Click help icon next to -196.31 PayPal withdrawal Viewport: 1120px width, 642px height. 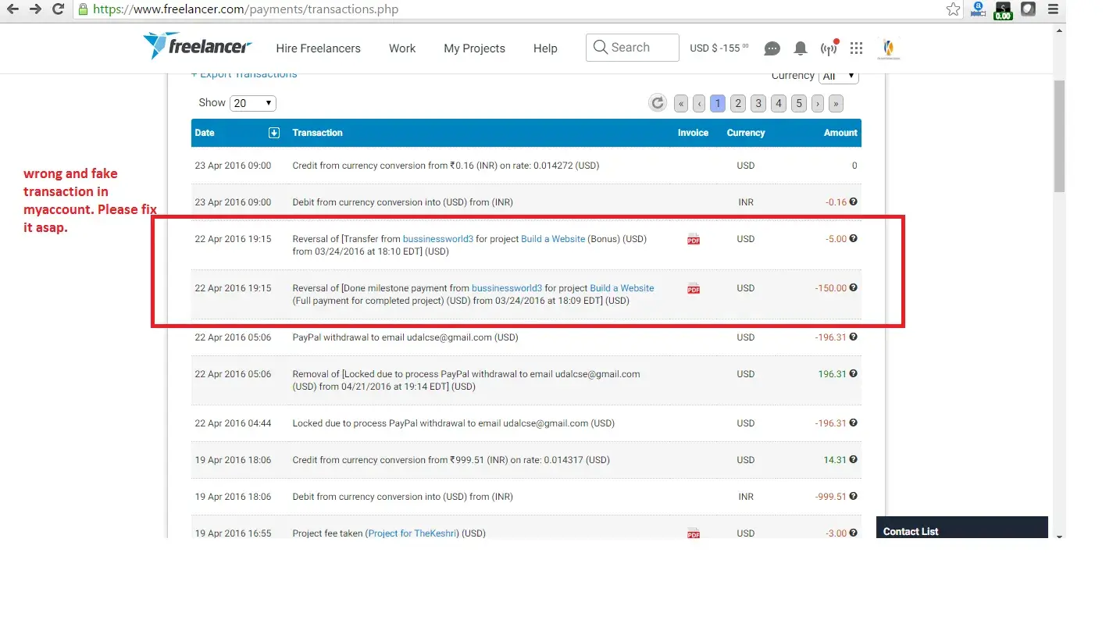point(853,337)
